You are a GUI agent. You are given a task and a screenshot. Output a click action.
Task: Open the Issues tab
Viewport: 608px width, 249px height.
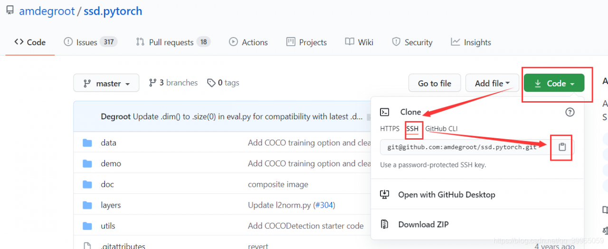tap(90, 42)
